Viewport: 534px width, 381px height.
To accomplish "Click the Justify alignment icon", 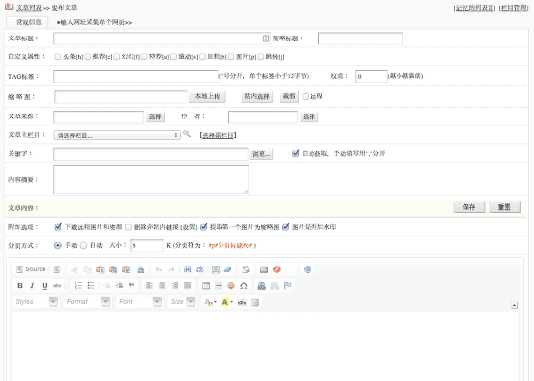I will [187, 286].
